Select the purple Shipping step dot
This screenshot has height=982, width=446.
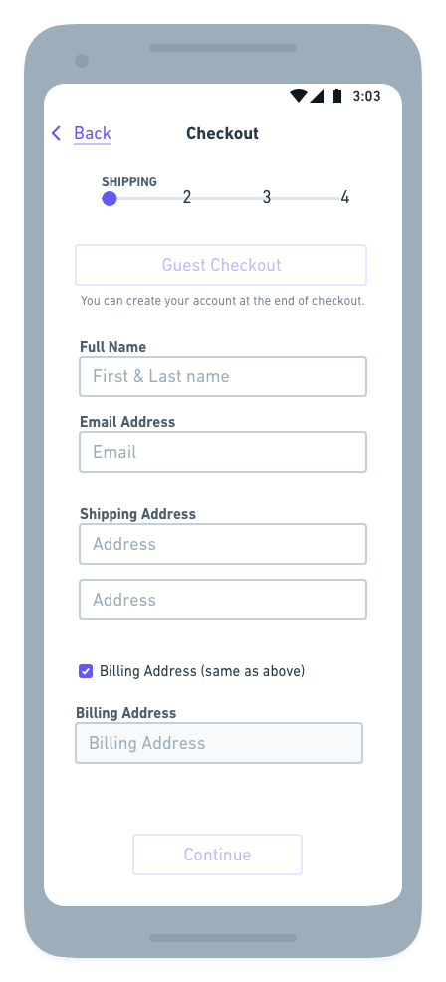point(110,198)
